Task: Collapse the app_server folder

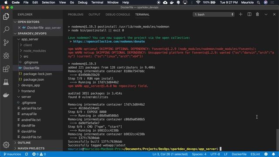Action: 30,39
